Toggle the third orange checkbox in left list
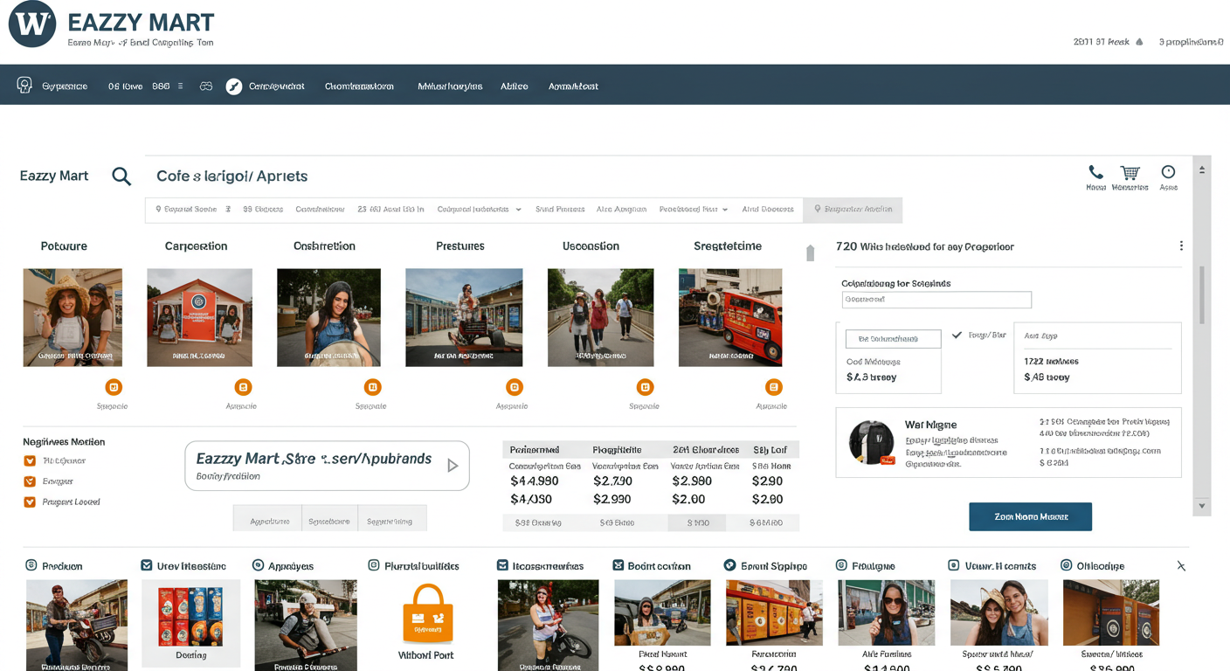 pyautogui.click(x=30, y=502)
